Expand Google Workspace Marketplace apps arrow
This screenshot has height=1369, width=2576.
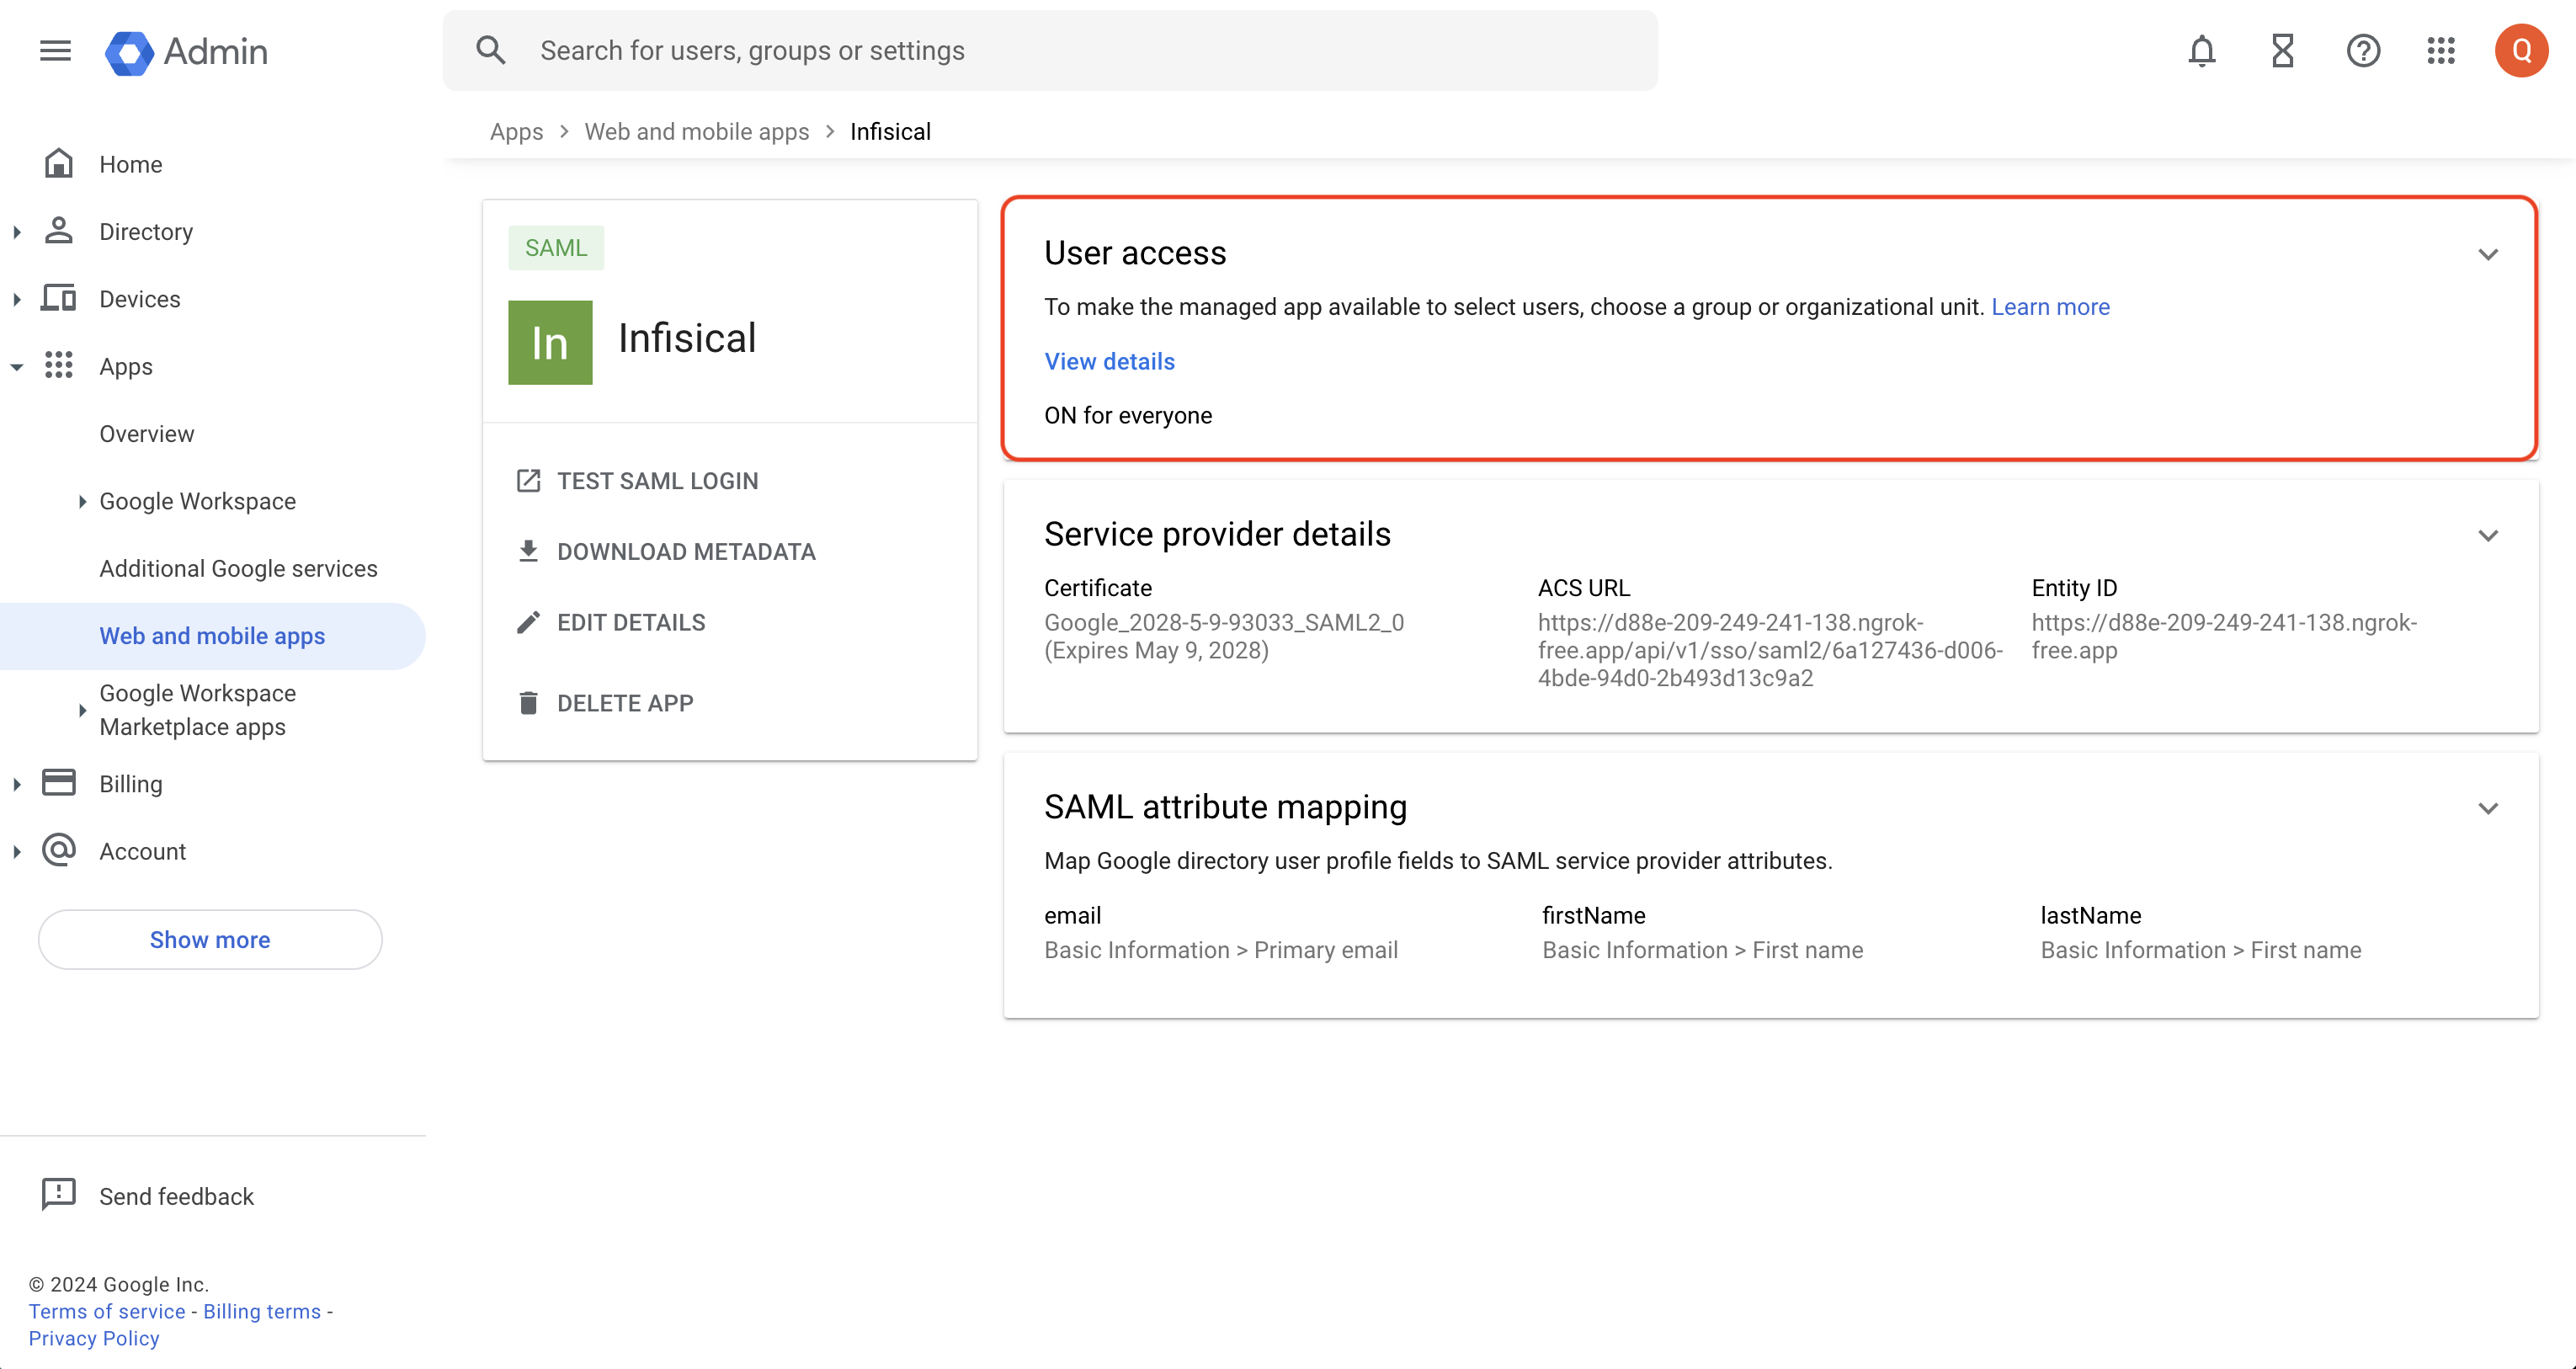(82, 710)
